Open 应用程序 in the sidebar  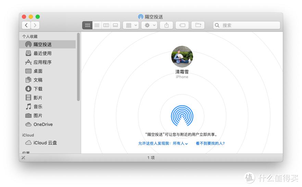[x=48, y=62]
